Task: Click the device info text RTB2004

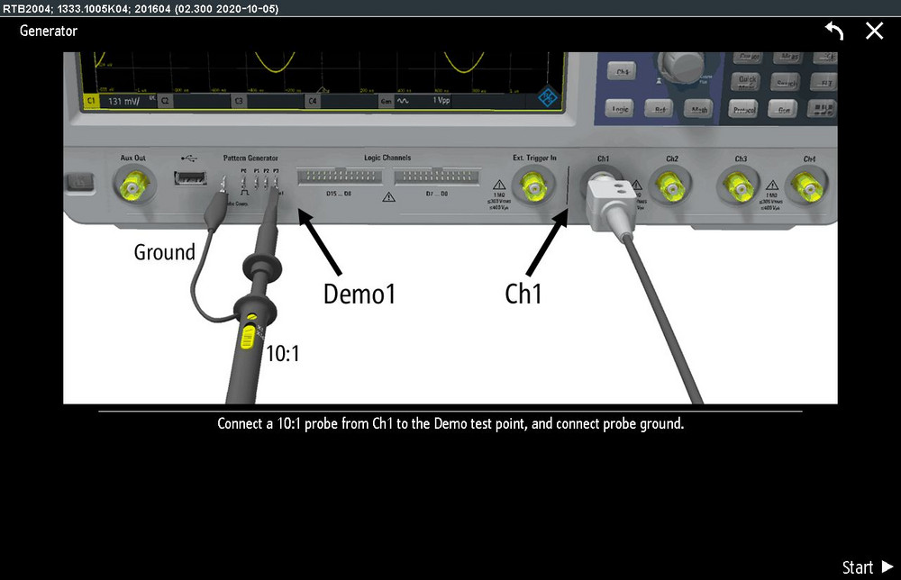Action: click(141, 9)
